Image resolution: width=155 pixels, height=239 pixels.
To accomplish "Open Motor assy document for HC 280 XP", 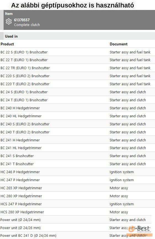I will 119,196.
